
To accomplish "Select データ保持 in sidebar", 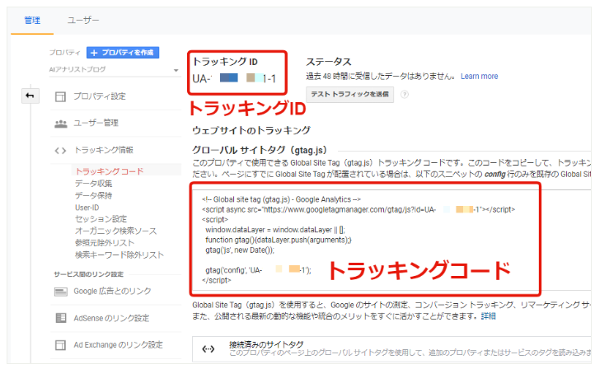I will (x=93, y=195).
